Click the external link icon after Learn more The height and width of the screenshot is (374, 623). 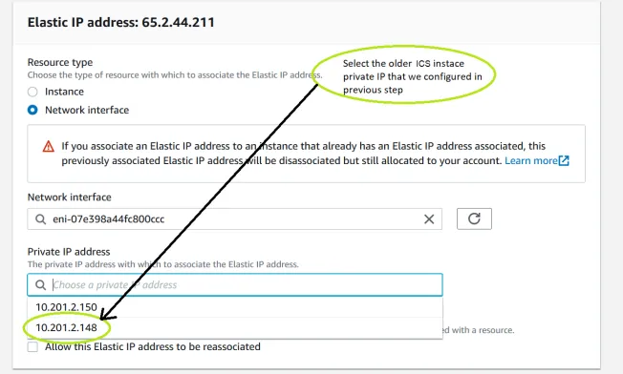(x=564, y=160)
